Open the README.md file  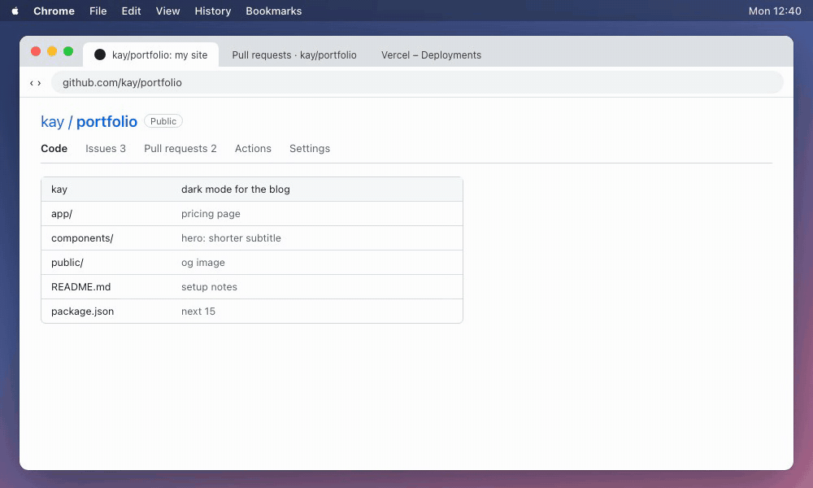tap(80, 287)
